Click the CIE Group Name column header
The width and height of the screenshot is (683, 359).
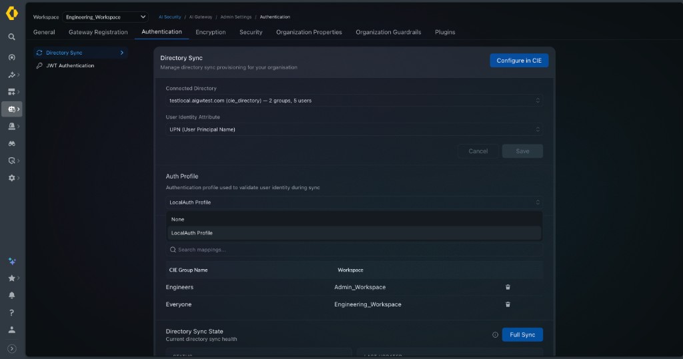(x=188, y=270)
